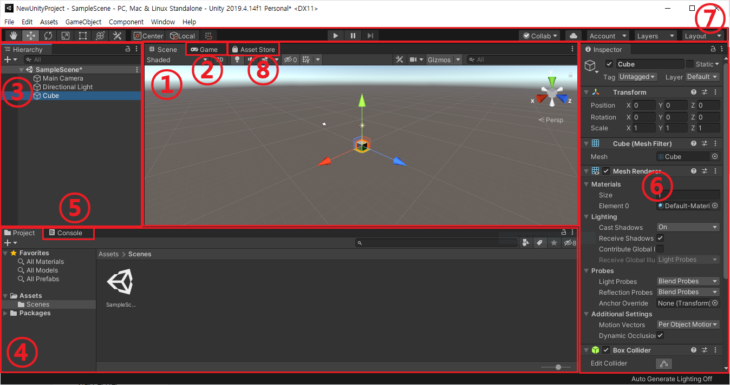Image resolution: width=730 pixels, height=385 pixels.
Task: Open the Window menu
Action: pos(163,22)
